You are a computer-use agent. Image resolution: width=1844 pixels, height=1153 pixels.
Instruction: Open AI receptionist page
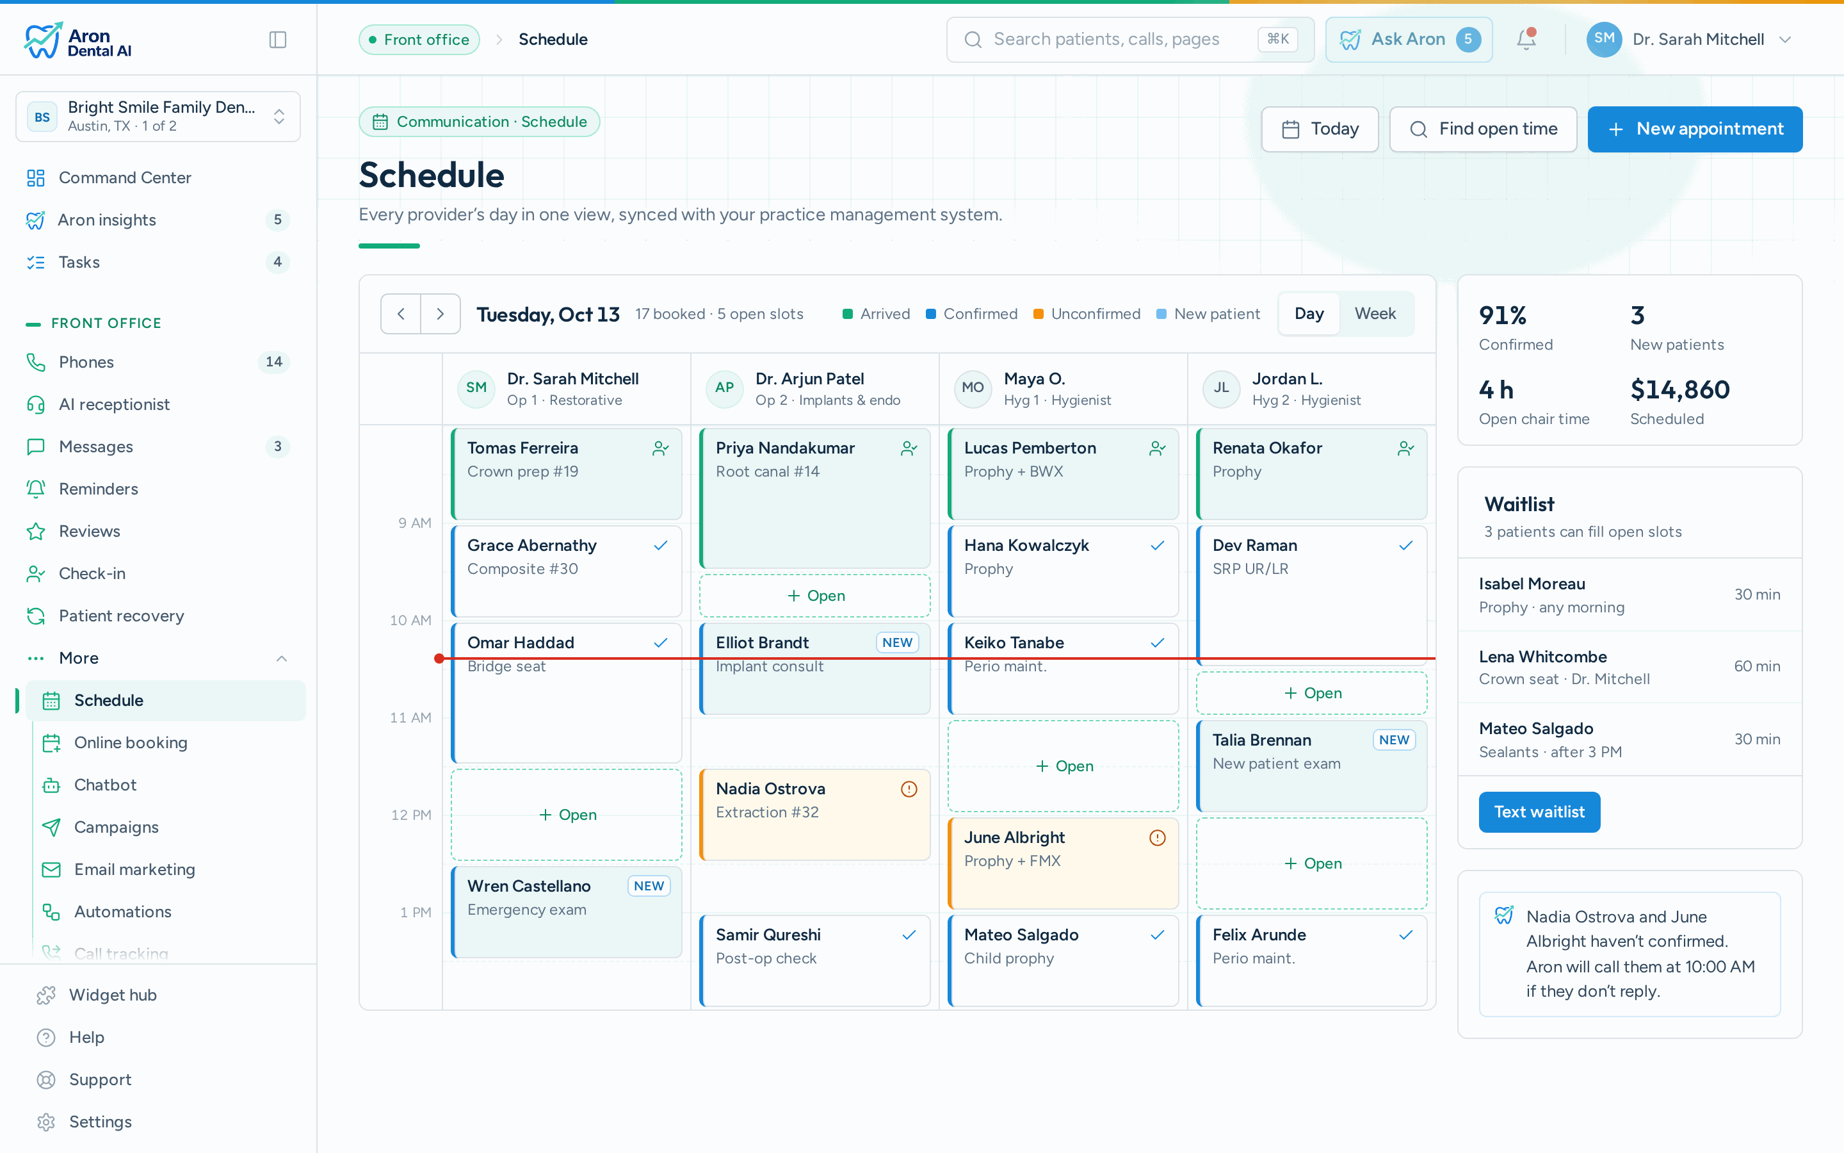(159, 404)
